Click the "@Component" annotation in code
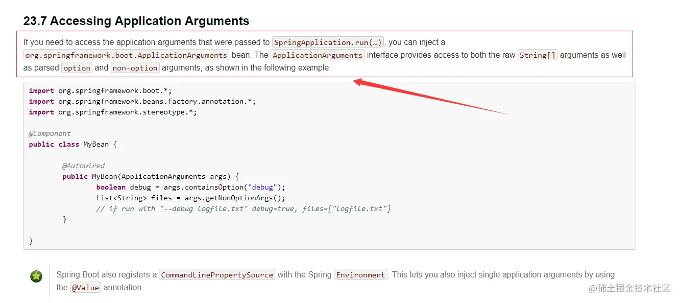680x303 pixels. click(x=50, y=133)
